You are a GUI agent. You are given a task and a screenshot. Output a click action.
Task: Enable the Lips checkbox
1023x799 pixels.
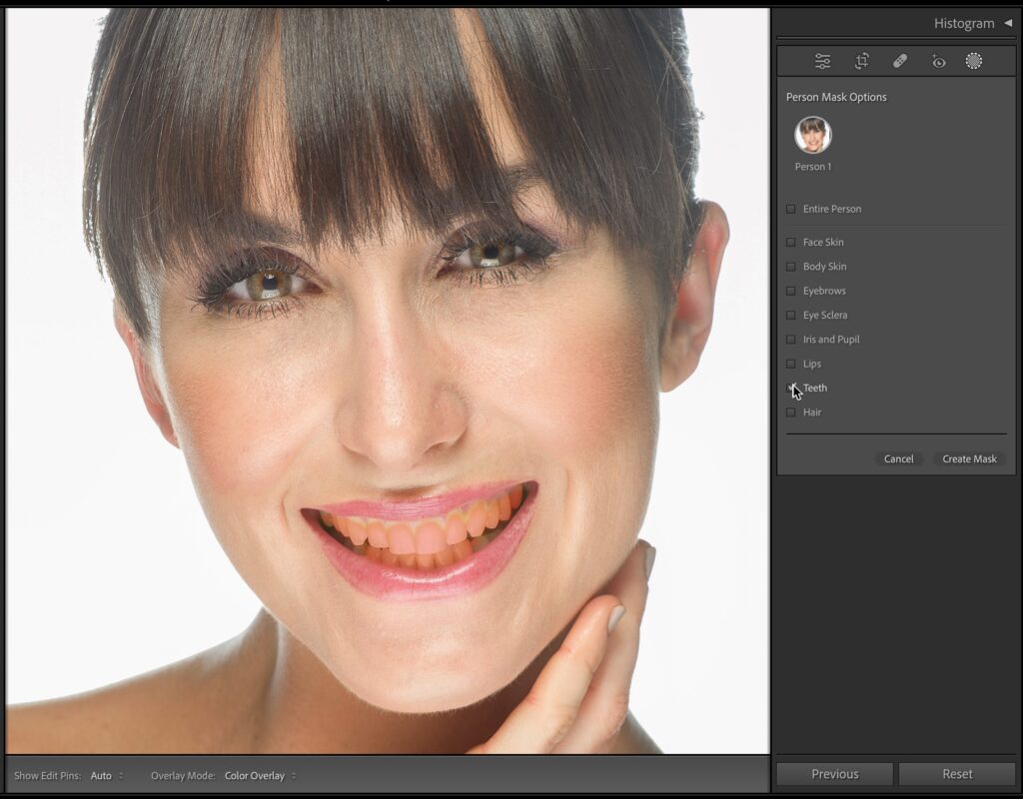pos(791,364)
